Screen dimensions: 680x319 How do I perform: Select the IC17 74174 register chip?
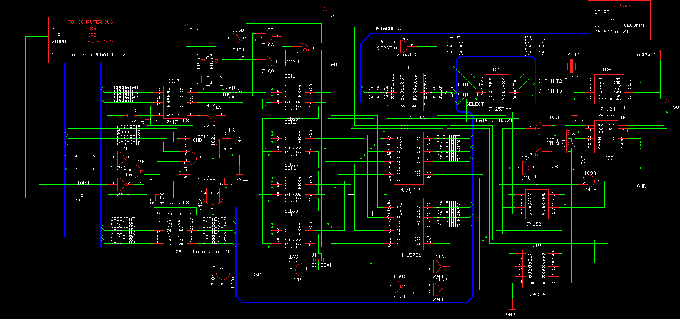coord(175,103)
